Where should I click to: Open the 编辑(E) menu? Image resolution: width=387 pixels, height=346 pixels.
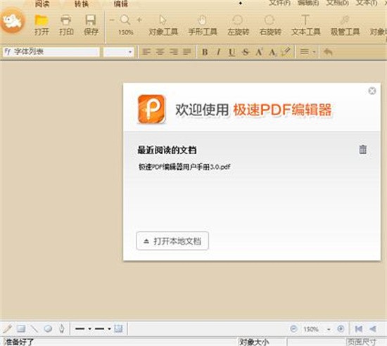coord(308,3)
